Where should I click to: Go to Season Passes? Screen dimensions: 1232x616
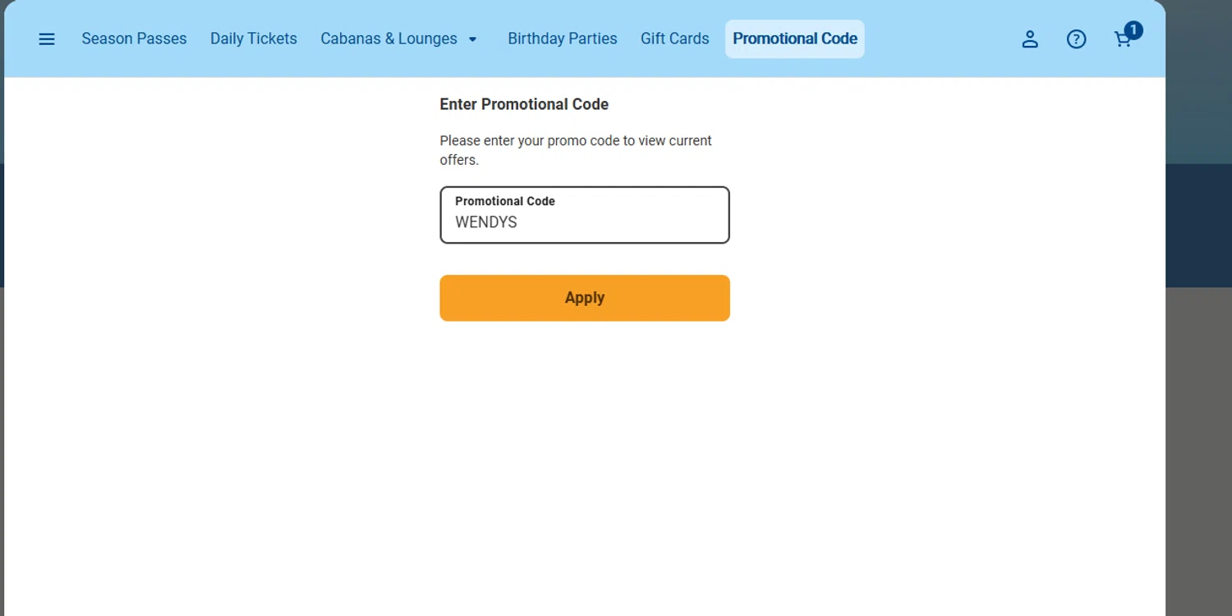click(x=134, y=39)
